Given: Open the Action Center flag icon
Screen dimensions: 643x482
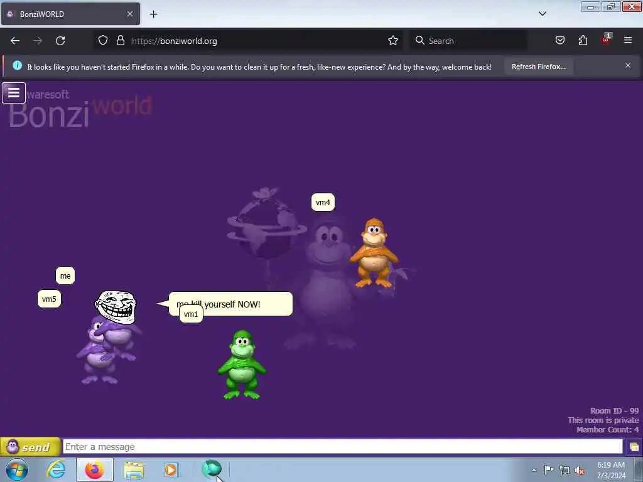Looking at the screenshot, I should 549,470.
